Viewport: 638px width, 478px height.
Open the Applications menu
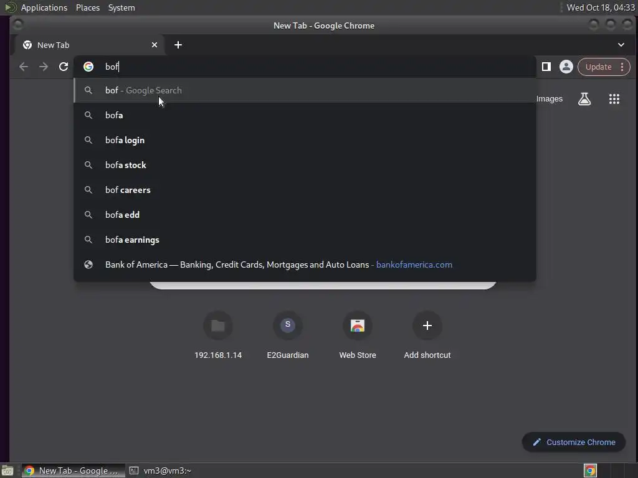(x=44, y=7)
